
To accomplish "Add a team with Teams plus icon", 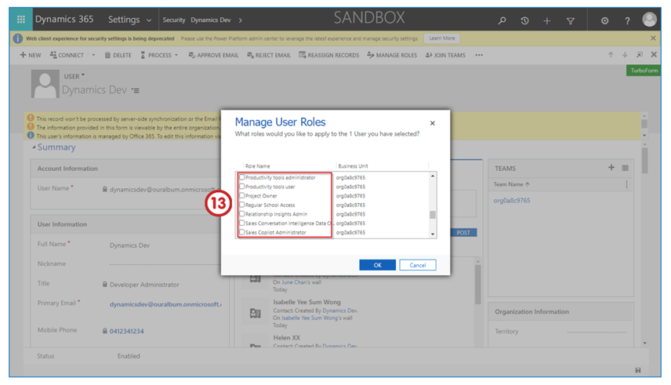I will (x=611, y=168).
